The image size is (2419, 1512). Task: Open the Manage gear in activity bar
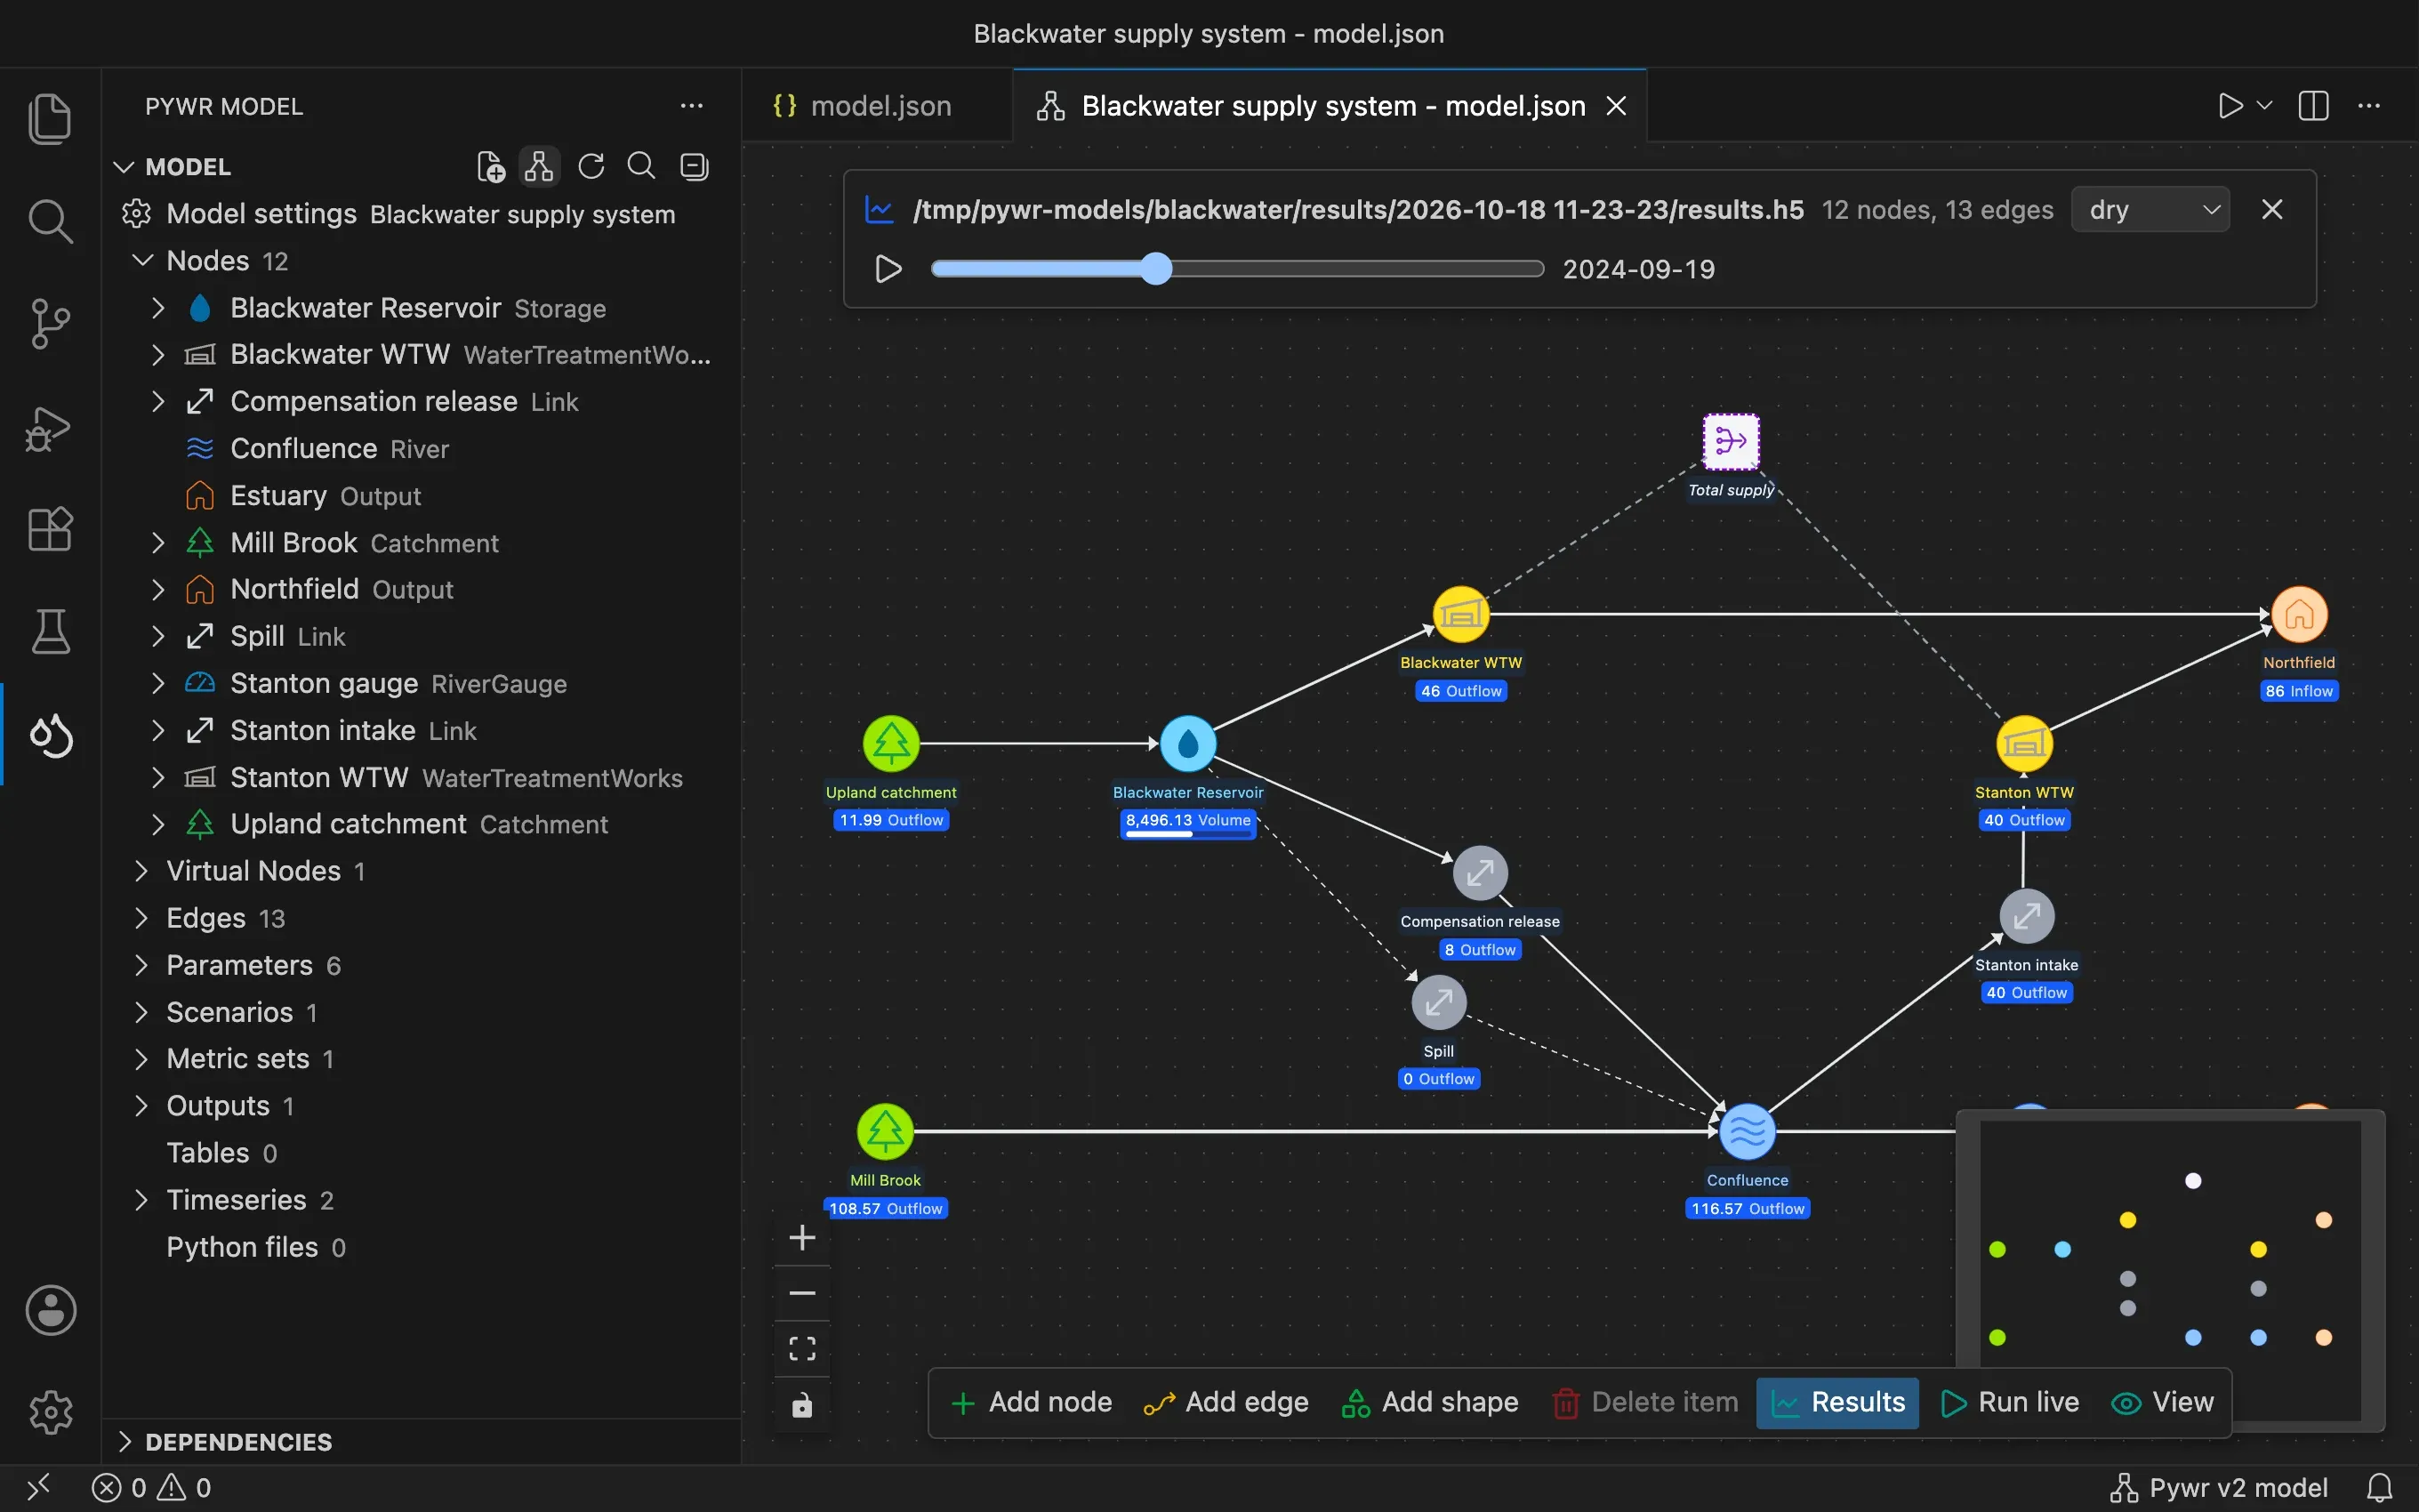(50, 1412)
